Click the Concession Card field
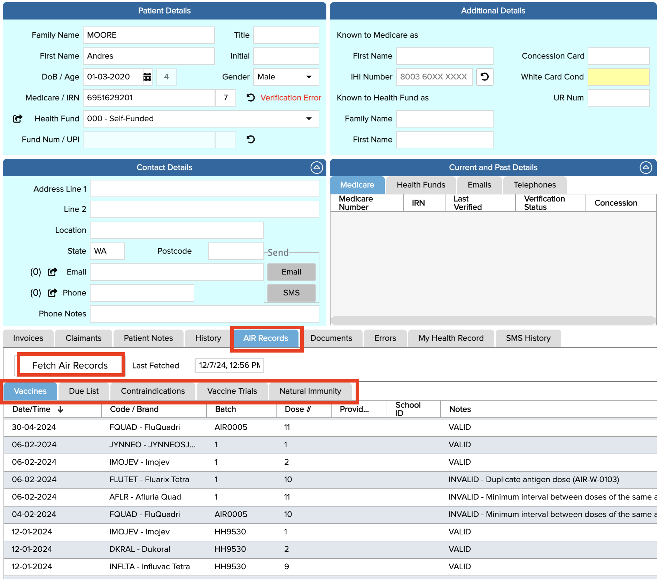659x579 pixels. pyautogui.click(x=619, y=56)
